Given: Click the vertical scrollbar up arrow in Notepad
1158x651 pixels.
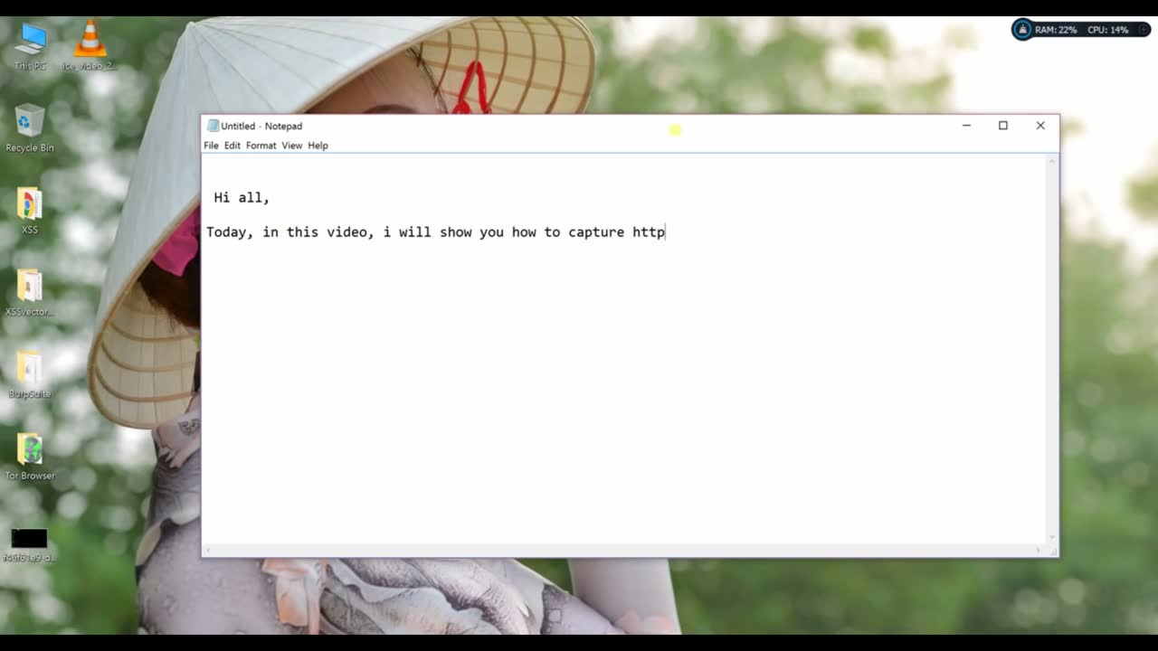Looking at the screenshot, I should point(1052,162).
